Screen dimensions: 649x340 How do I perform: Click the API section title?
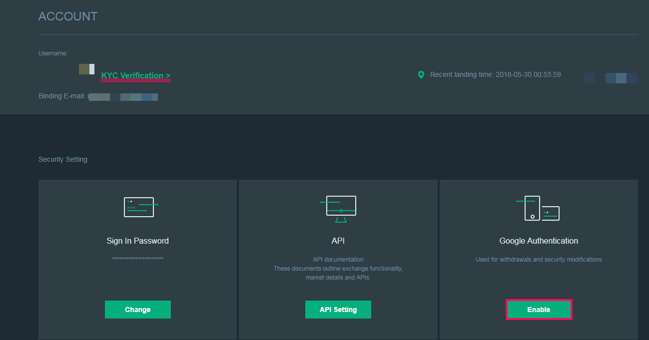click(x=338, y=241)
